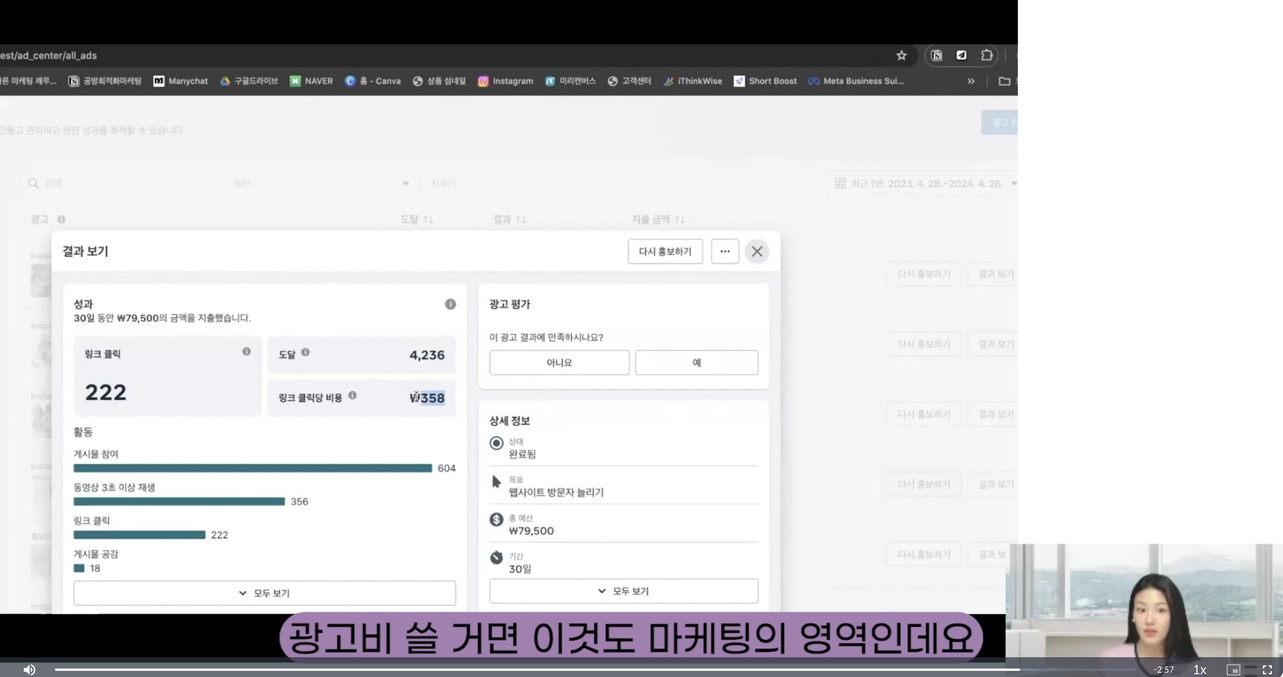Click the 도달 info icon

(x=305, y=353)
